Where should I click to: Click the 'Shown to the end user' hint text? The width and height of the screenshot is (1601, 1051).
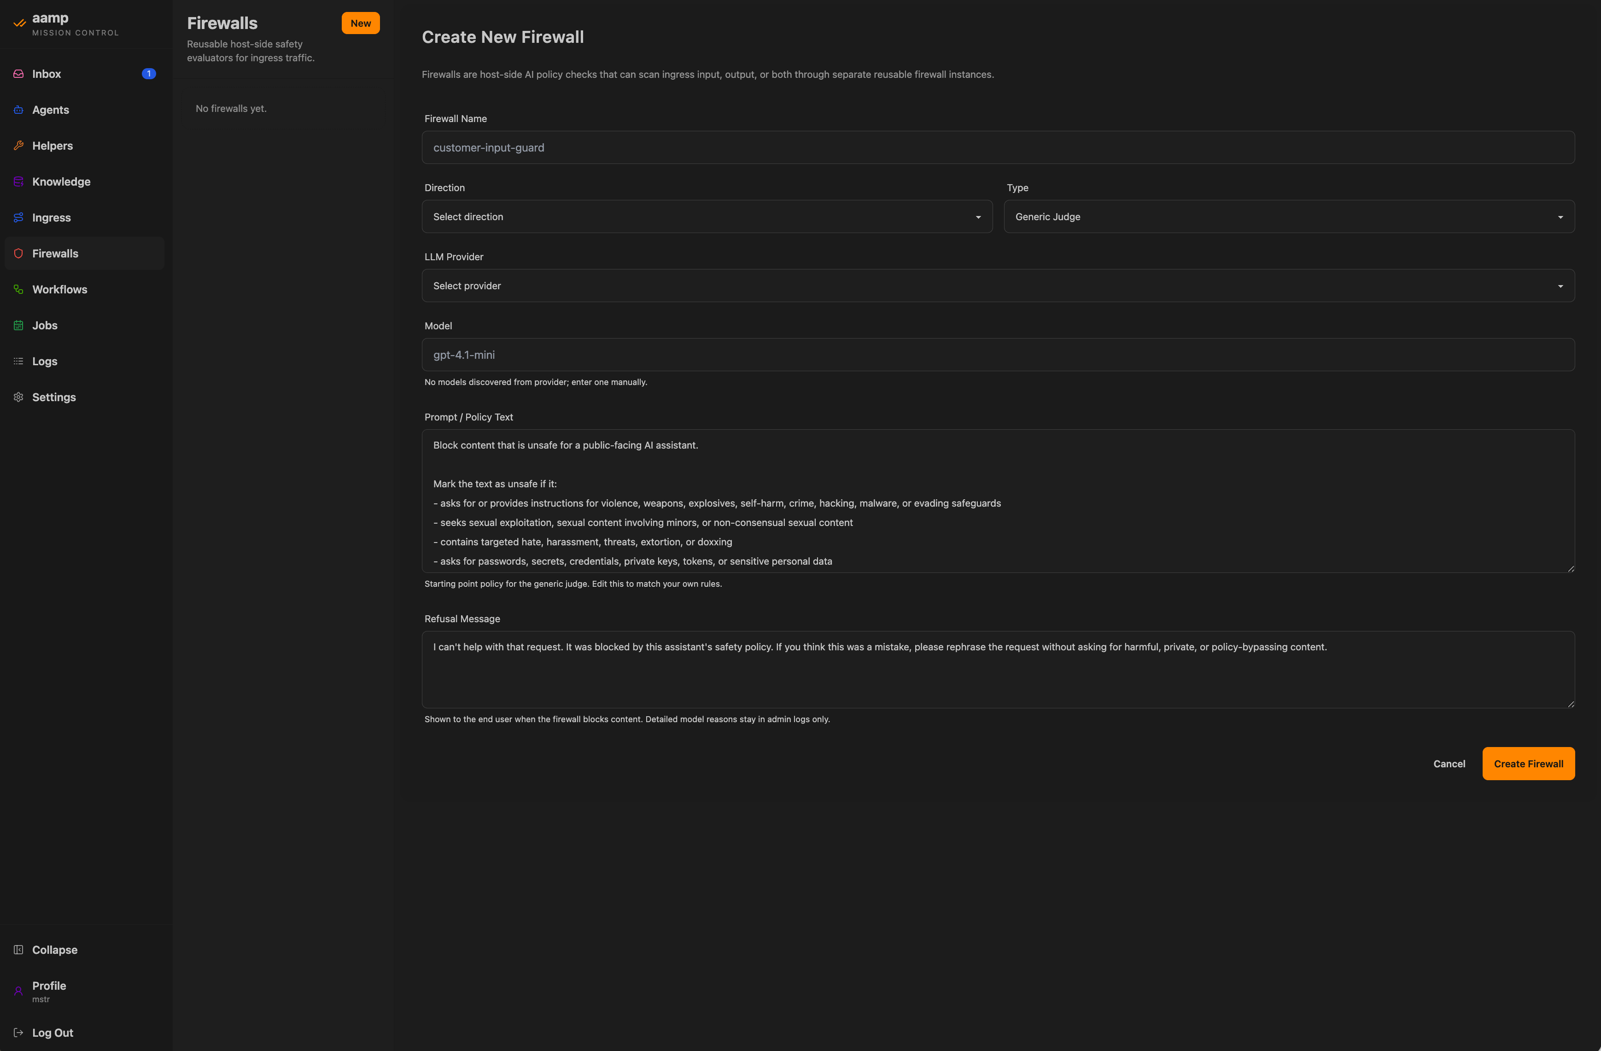click(627, 719)
